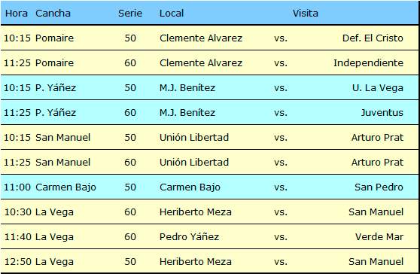This screenshot has height=274, width=420.
Task: Click the Independiente visiting team cell
Action: 368,63
